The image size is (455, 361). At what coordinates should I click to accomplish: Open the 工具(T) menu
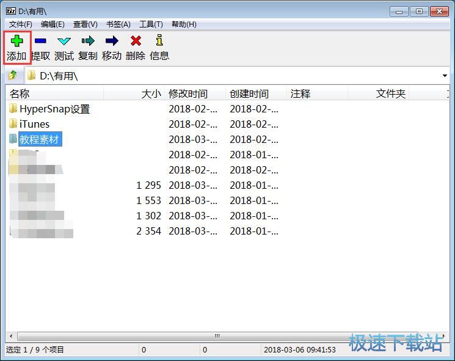tap(151, 24)
